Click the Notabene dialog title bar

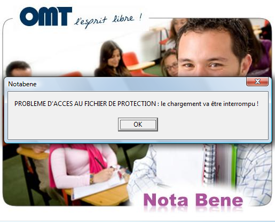click(x=124, y=84)
